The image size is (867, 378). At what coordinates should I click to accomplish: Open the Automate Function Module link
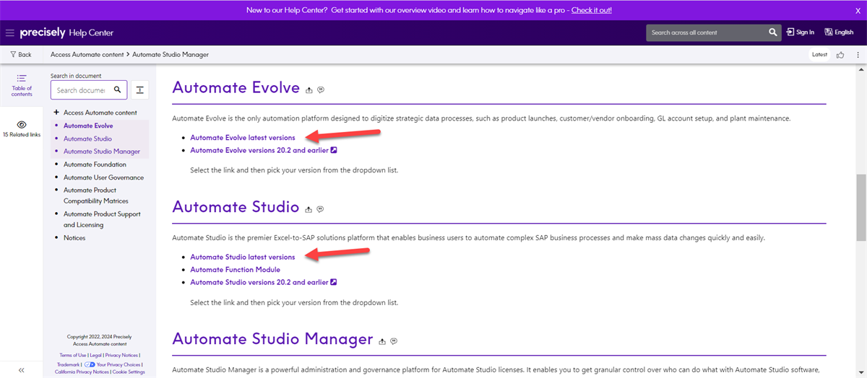[235, 270]
